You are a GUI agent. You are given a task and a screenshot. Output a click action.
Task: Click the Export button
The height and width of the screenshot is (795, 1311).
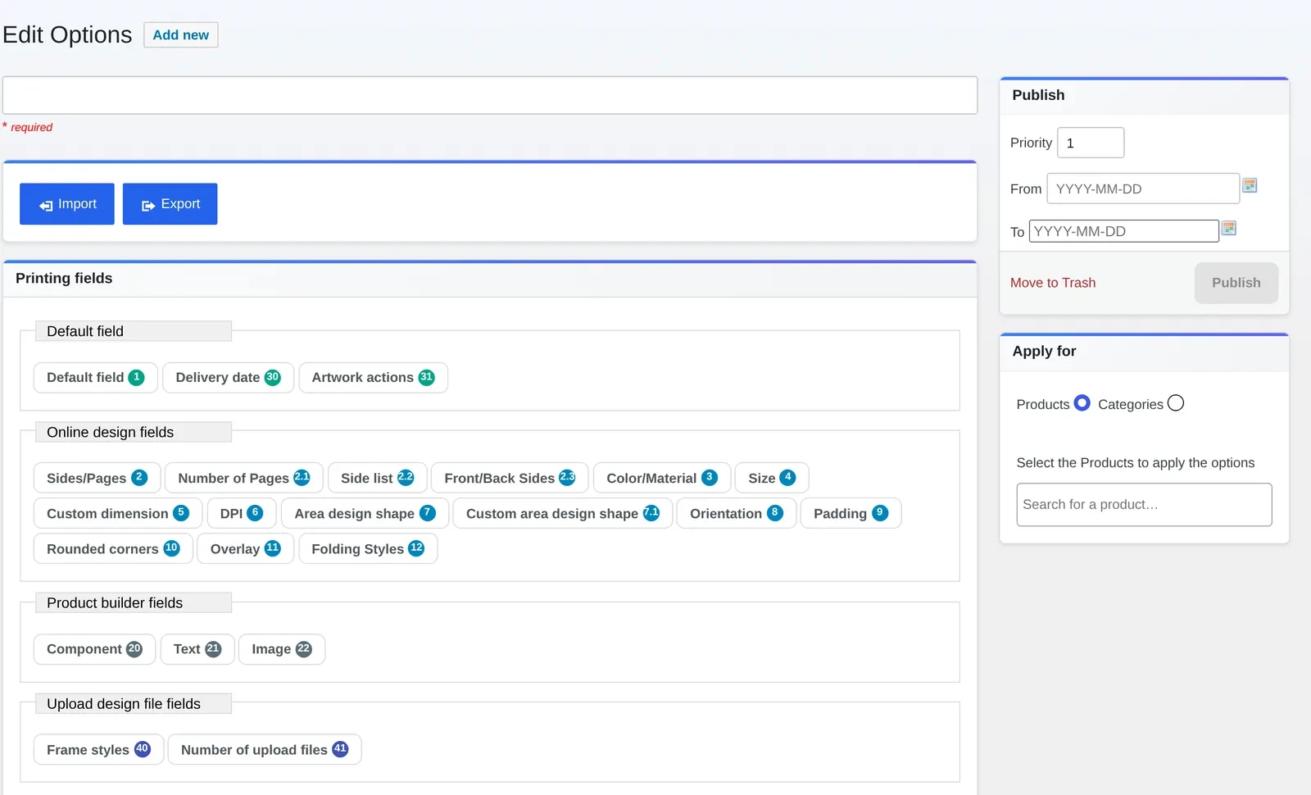[x=170, y=204]
